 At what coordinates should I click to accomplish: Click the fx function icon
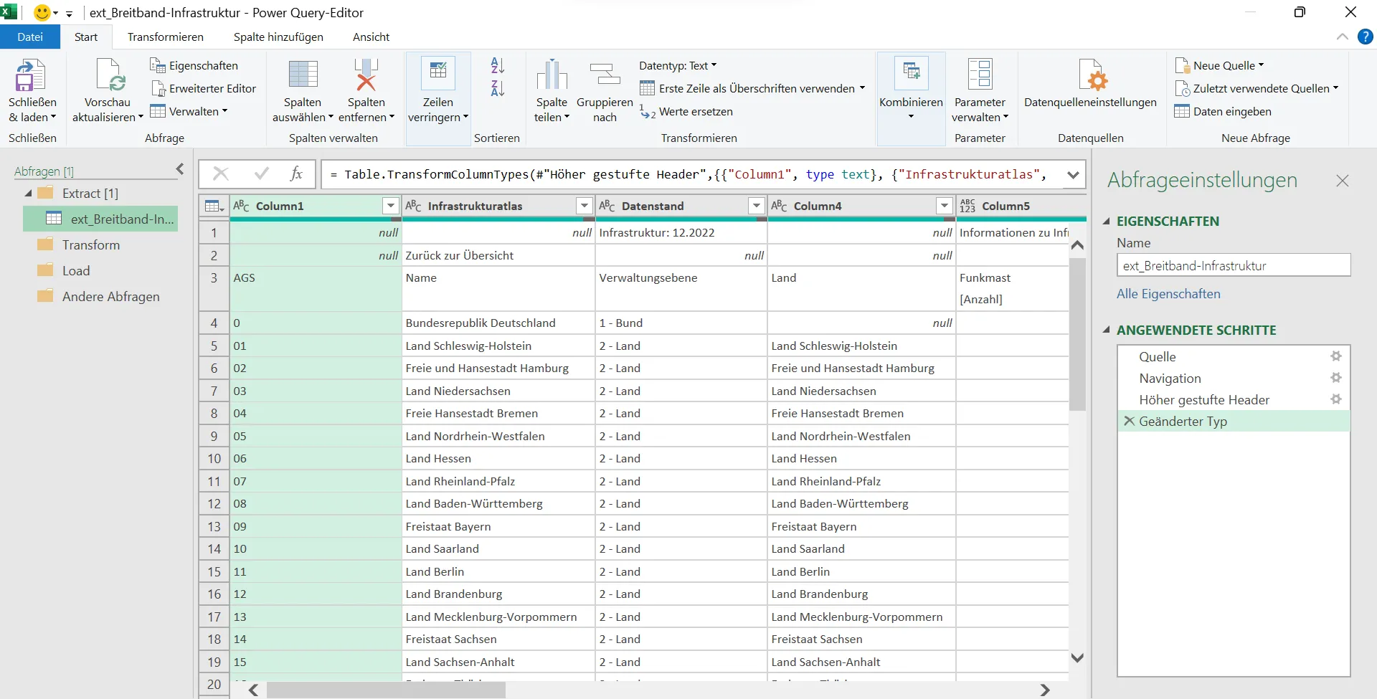coord(296,173)
